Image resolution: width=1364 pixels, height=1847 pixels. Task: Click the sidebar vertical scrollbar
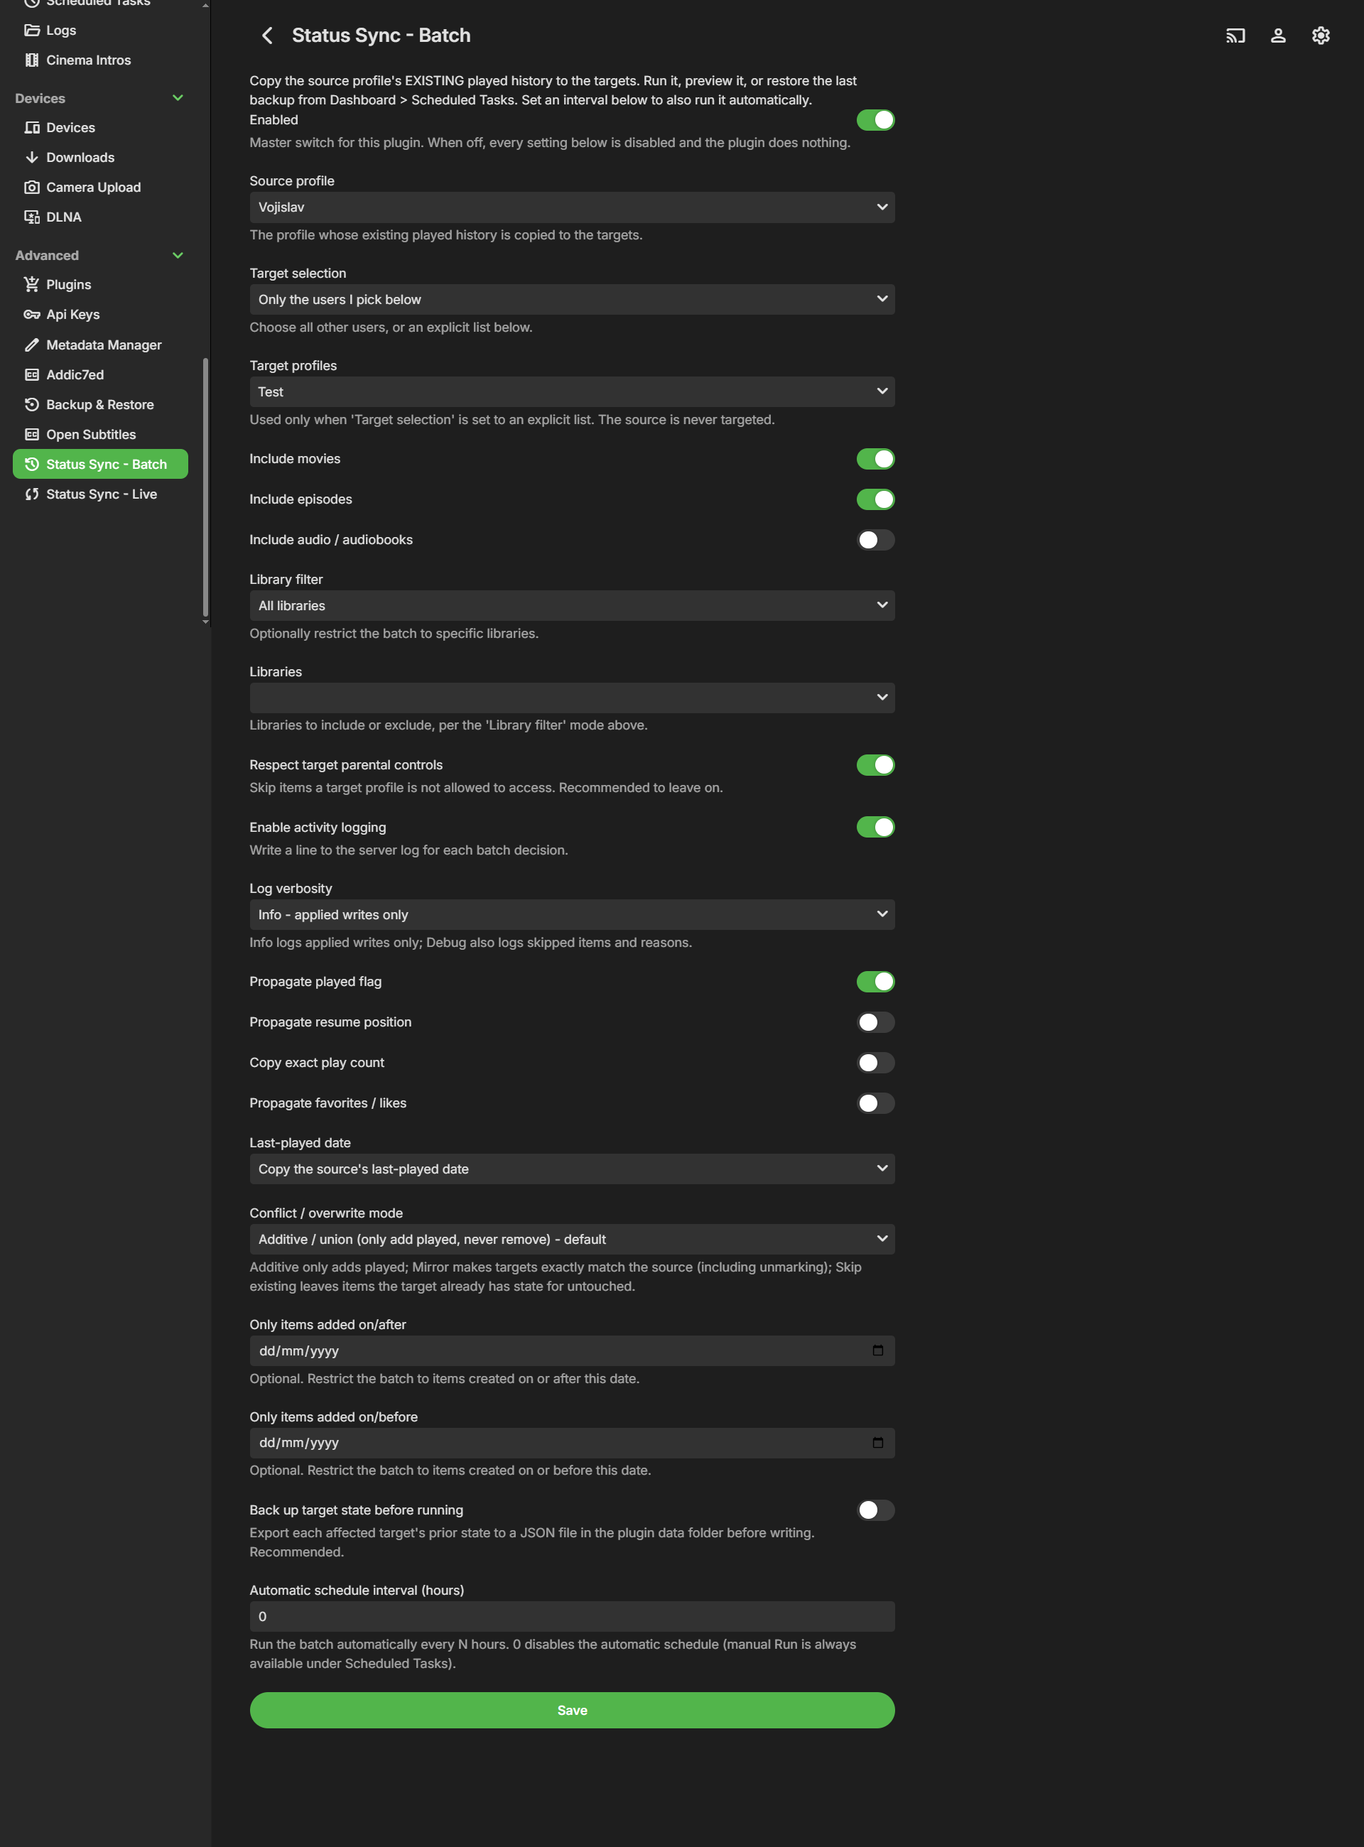pyautogui.click(x=205, y=487)
